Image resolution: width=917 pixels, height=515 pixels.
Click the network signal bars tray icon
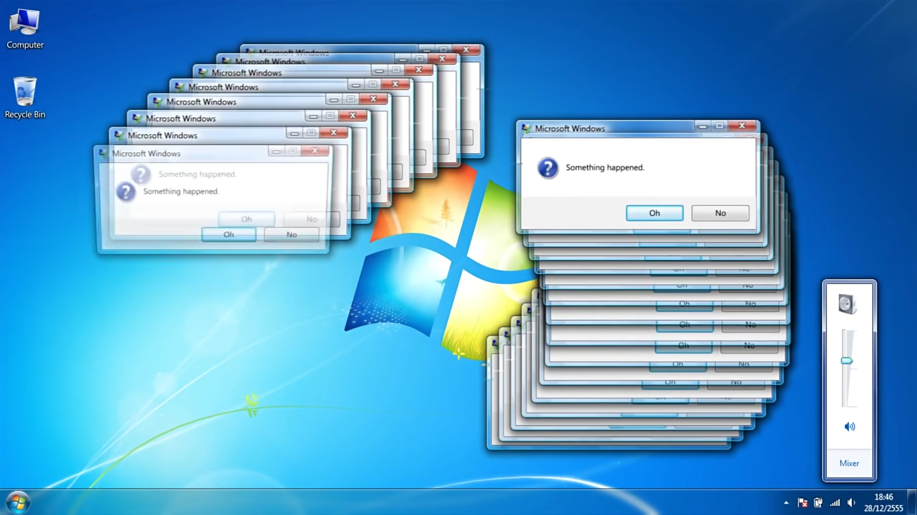[x=835, y=503]
